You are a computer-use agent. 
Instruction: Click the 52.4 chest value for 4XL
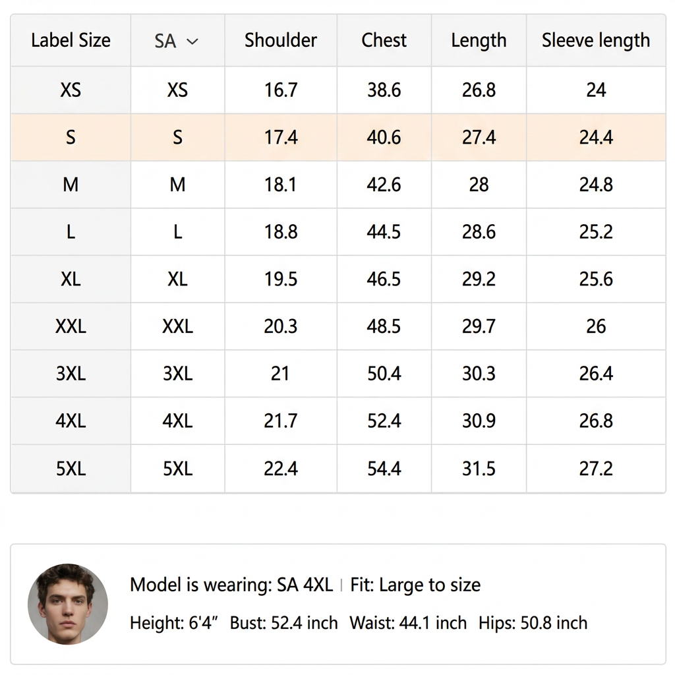click(384, 421)
